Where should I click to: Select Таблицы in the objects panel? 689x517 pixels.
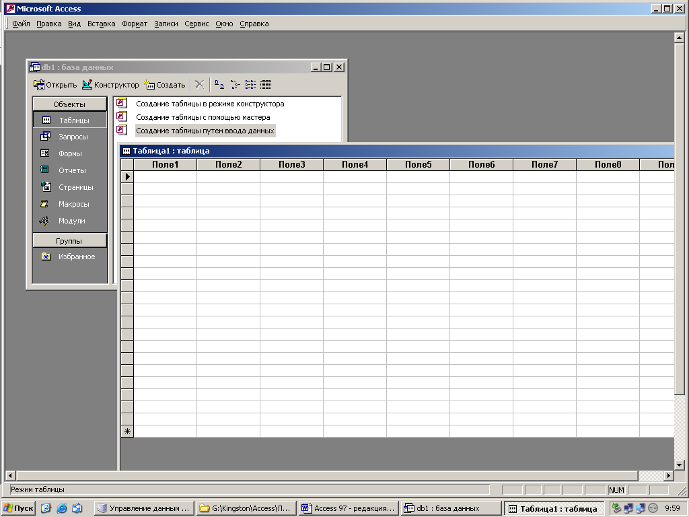pyautogui.click(x=69, y=120)
